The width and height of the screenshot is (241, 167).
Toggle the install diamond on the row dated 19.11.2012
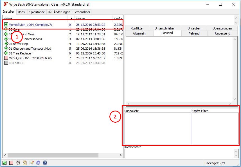pos(6,34)
